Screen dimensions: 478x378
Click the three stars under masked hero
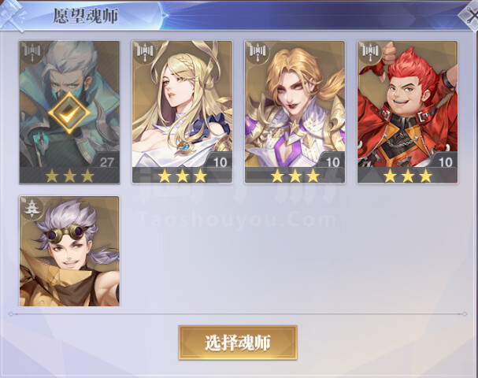tap(69, 176)
